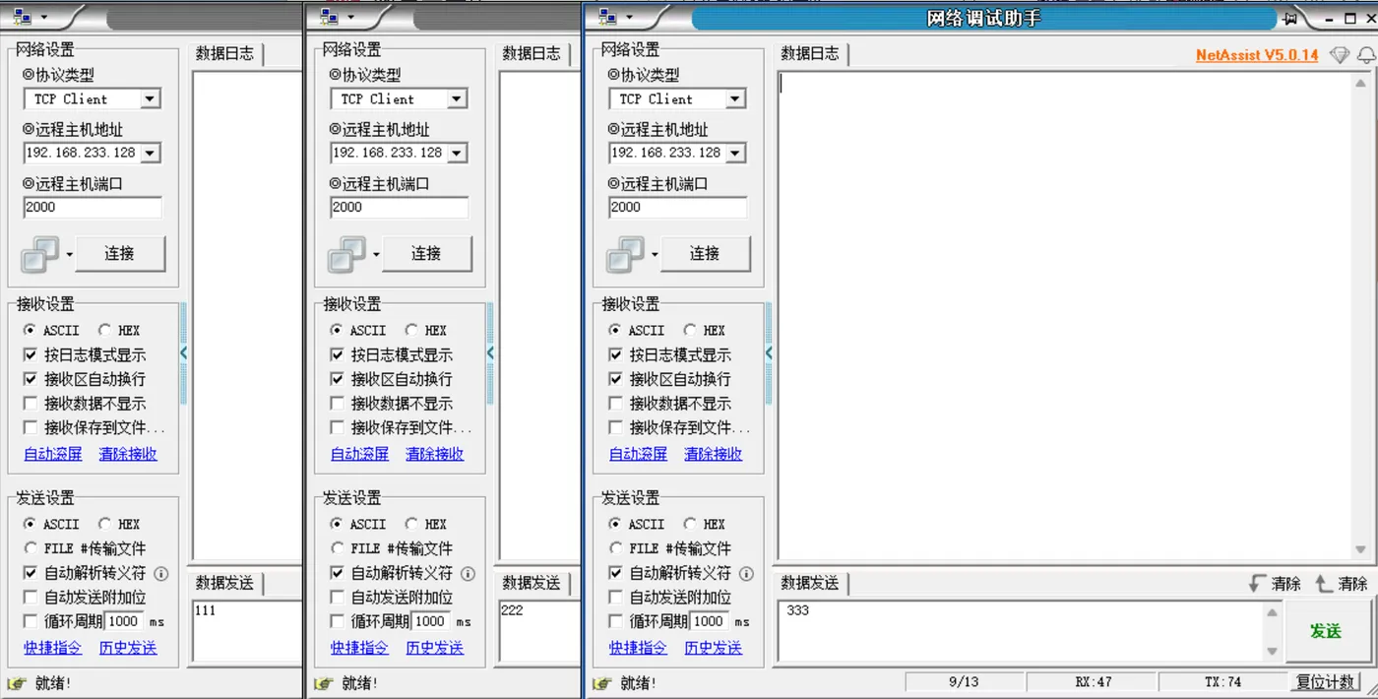Click the pin icon in the 网络调试助手 title bar
The height and width of the screenshot is (699, 1378).
1289,18
